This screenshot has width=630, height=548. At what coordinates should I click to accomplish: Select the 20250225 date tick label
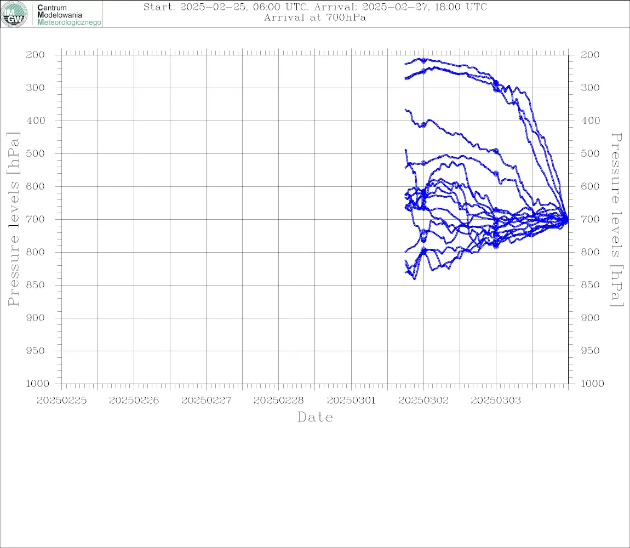[61, 401]
